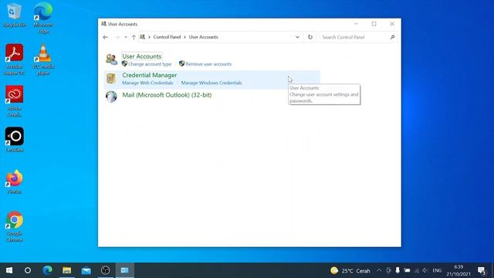Open Mail (Microsoft Outlook) (32-bit)
The height and width of the screenshot is (278, 494).
pos(167,95)
